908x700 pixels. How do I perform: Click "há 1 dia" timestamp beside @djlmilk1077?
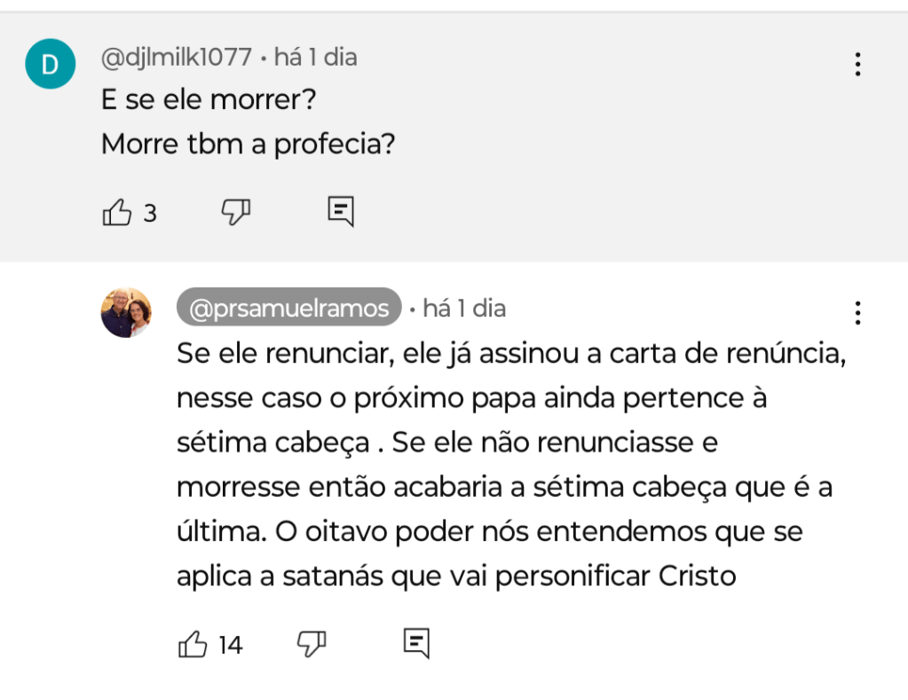pos(315,58)
